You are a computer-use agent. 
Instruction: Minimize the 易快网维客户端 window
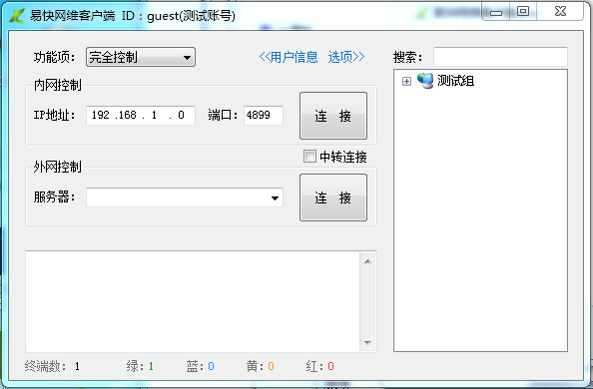(495, 12)
